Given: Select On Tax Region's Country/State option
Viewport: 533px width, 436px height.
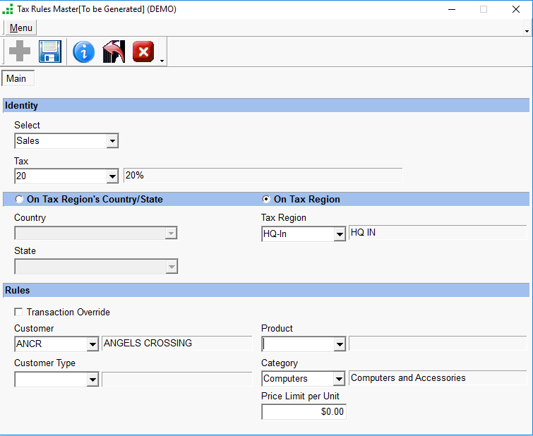Looking at the screenshot, I should point(20,200).
